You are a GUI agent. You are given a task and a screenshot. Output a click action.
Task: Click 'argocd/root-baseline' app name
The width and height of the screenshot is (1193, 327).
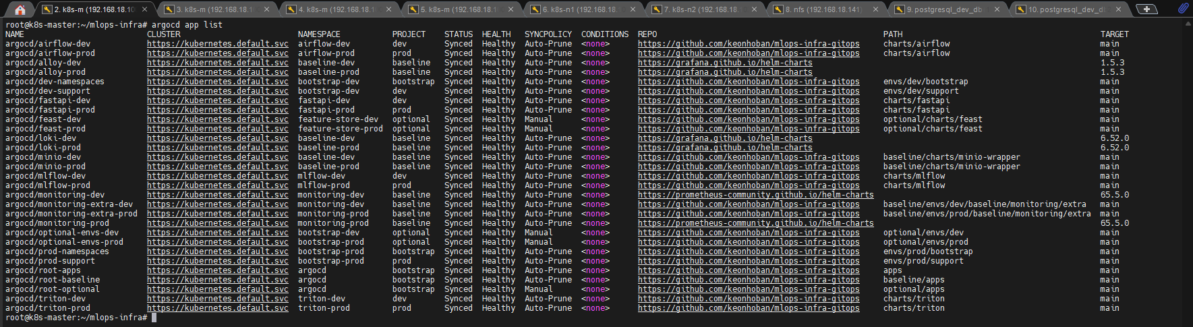pos(53,280)
